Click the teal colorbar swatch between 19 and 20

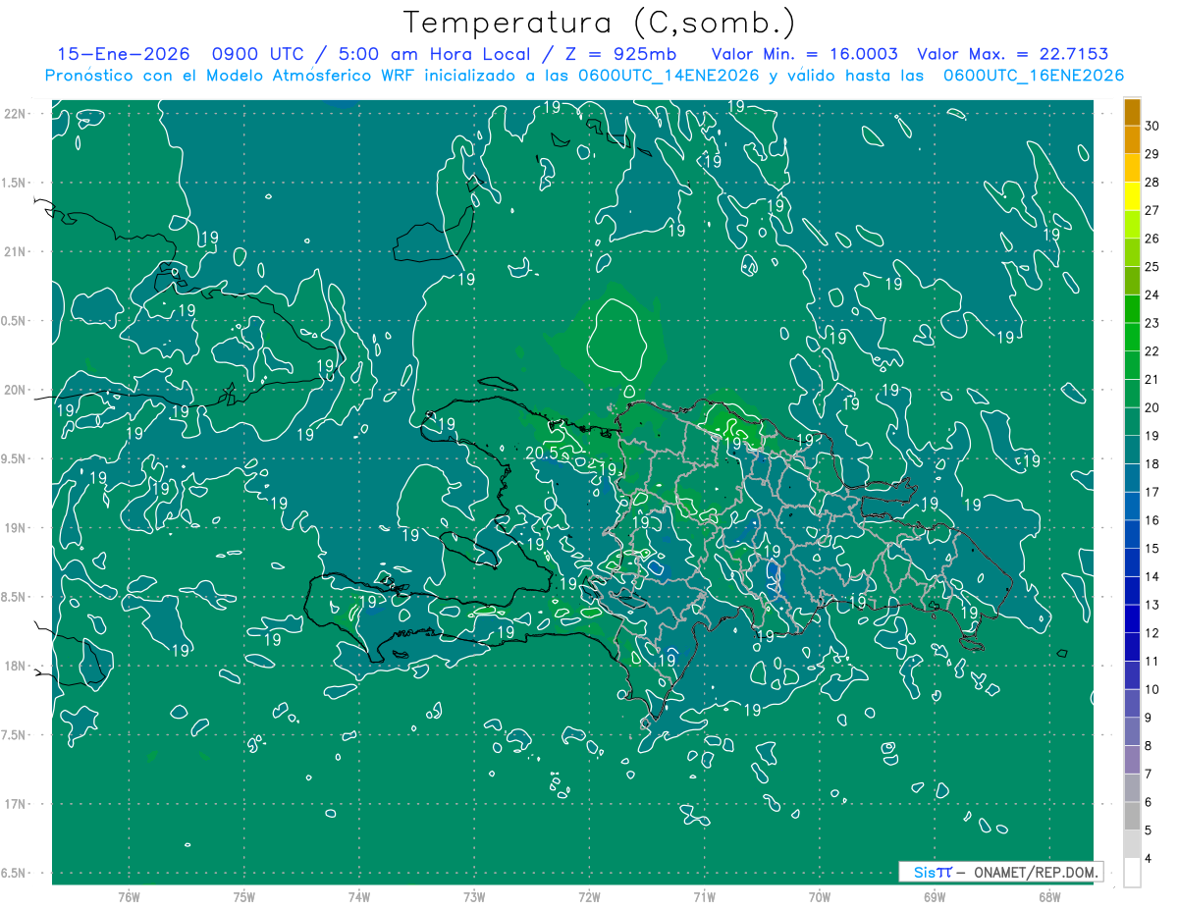pyautogui.click(x=1132, y=421)
